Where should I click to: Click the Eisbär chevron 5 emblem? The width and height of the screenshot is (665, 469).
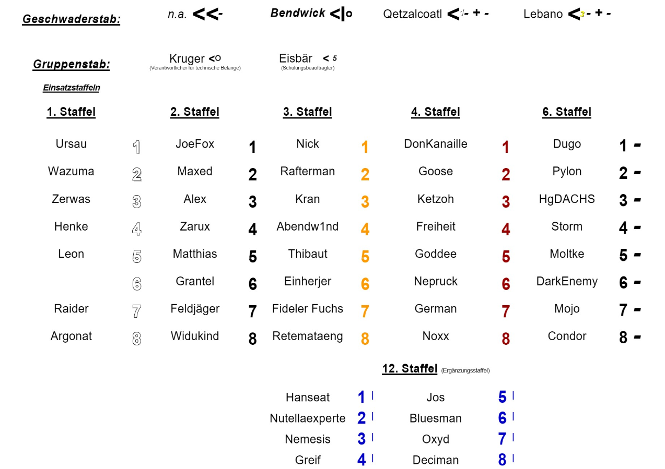(x=330, y=58)
